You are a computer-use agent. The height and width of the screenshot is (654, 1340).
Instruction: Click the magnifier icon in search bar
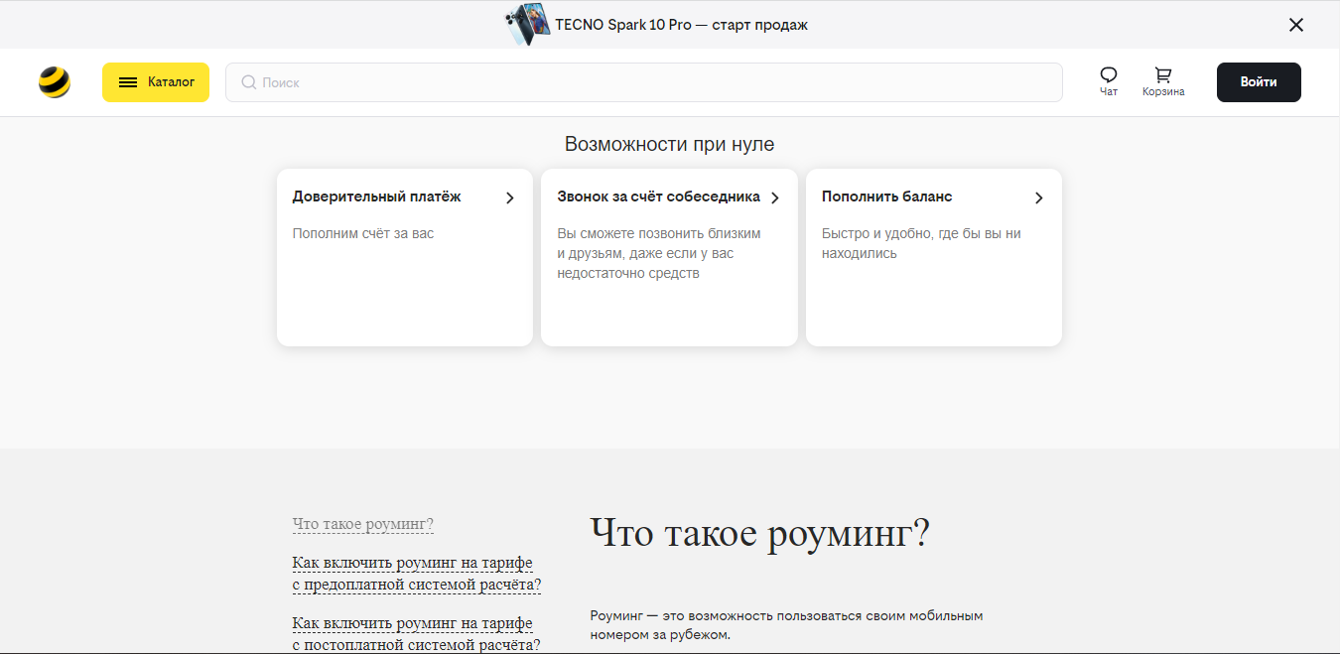coord(249,82)
